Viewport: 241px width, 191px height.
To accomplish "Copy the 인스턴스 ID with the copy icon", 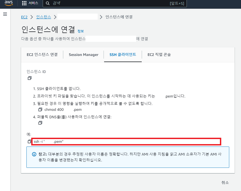I will tap(30, 78).
